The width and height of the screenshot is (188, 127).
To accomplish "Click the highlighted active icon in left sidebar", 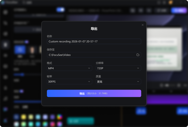I will point(5,45).
